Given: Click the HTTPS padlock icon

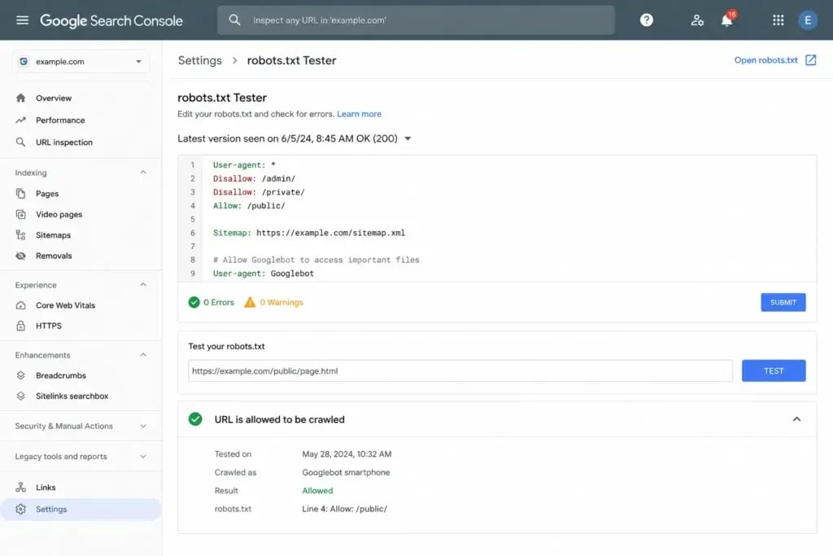Looking at the screenshot, I should point(20,326).
